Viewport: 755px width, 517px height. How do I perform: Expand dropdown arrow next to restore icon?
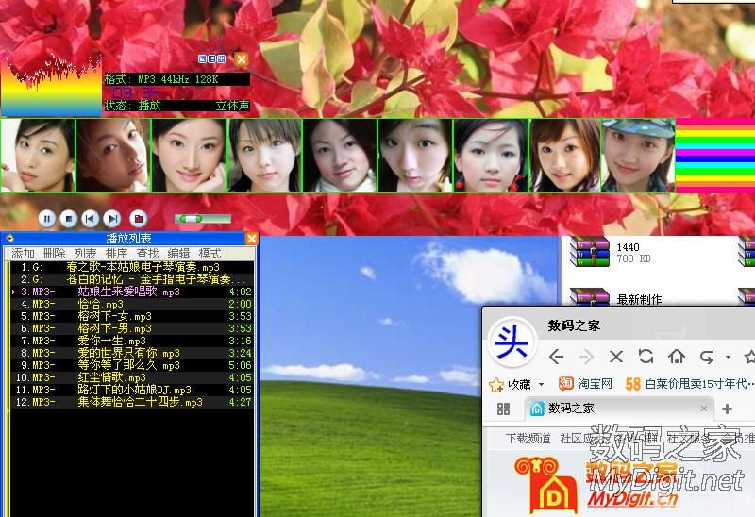[x=728, y=358]
